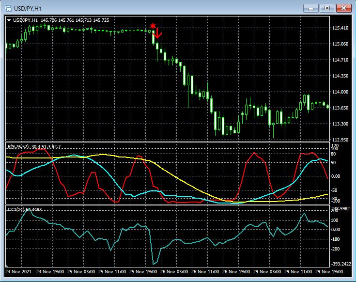The height and width of the screenshot is (282, 356).
Task: Click the red star signal marker
Action: pos(153,26)
